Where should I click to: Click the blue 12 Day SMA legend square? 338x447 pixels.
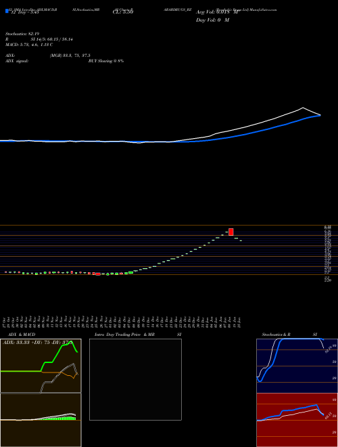(7, 11)
